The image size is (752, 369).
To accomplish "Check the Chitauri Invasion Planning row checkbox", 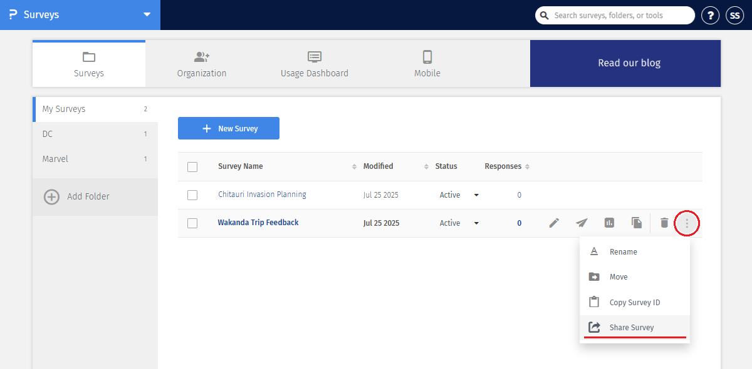I will 192,195.
